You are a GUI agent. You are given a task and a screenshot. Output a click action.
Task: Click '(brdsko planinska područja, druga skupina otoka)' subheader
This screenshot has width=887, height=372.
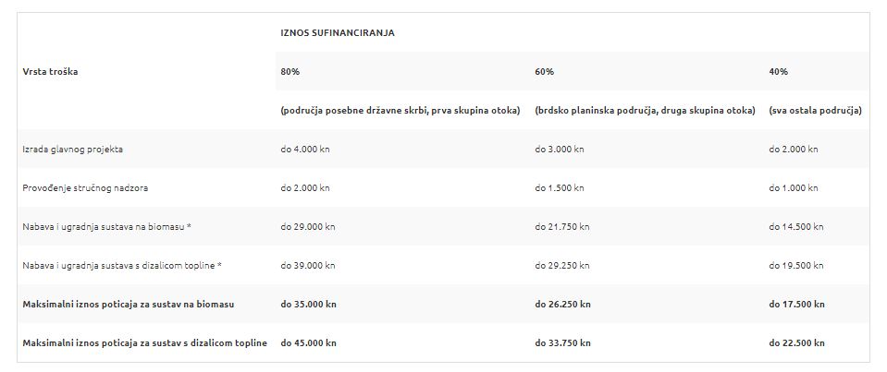coord(645,111)
